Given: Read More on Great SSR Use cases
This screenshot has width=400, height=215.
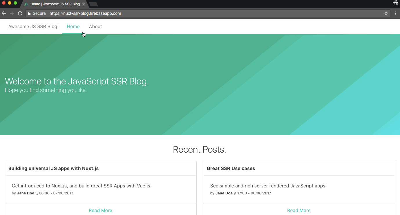Looking at the screenshot, I should (x=299, y=210).
